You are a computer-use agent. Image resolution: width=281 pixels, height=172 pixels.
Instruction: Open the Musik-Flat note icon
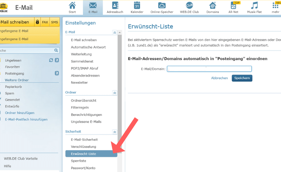coord(255,6)
